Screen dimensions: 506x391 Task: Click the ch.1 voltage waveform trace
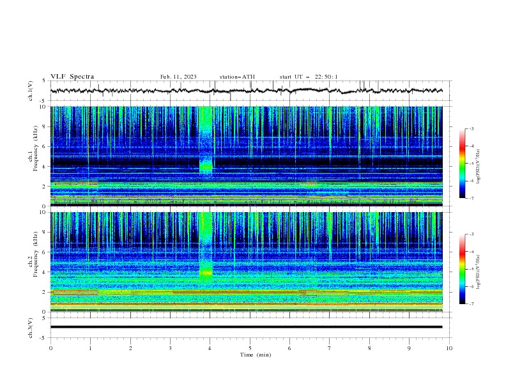tap(246, 91)
